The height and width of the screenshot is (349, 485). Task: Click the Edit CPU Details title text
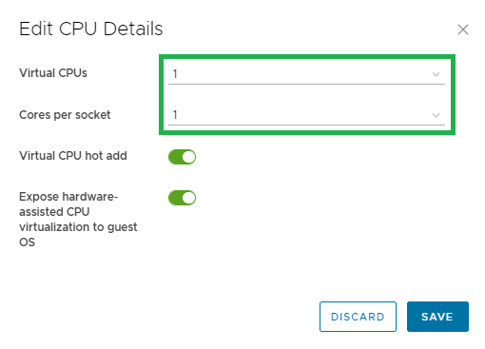(x=91, y=29)
